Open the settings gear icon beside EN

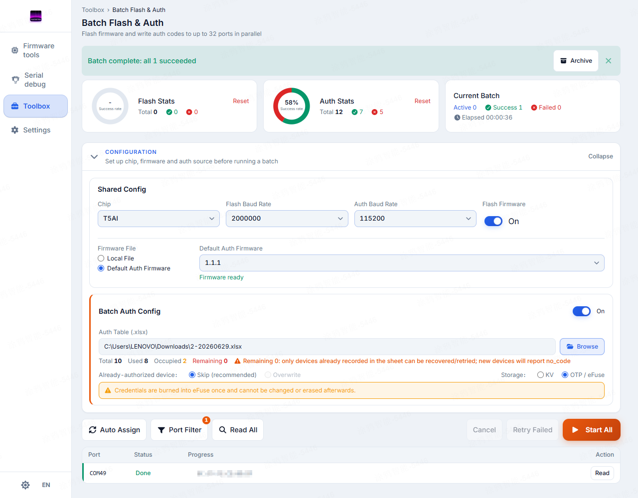coord(25,485)
